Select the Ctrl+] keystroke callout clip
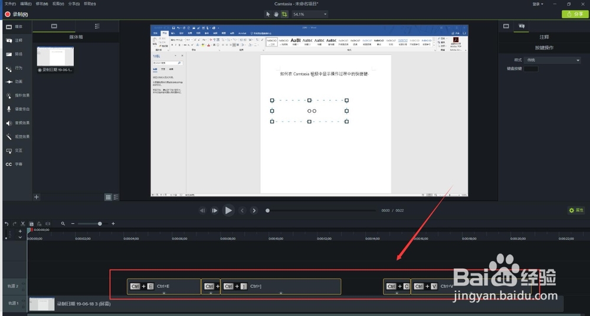 [281, 287]
